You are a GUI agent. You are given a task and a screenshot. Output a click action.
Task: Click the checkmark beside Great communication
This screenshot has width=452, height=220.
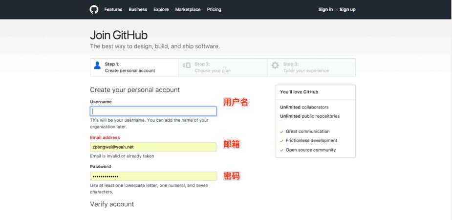tap(281, 132)
